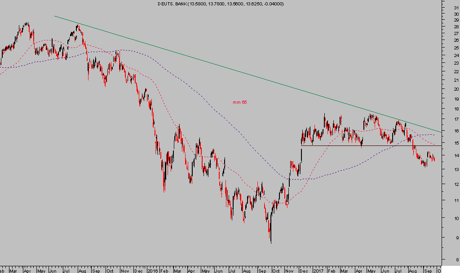
Task: Select the 'mm 65' text annotation
Action: pos(240,102)
